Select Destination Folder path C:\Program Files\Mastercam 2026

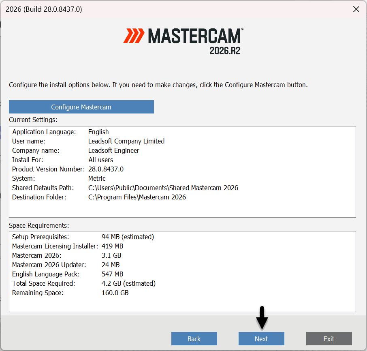click(x=137, y=197)
